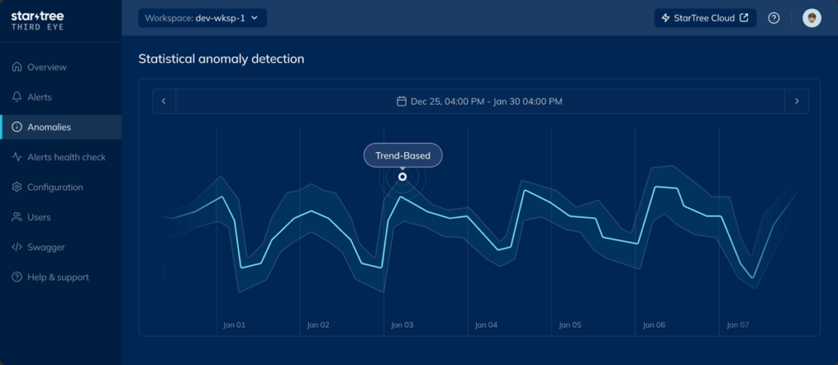
Task: Click the Anomalies info circle icon
Action: 17,127
